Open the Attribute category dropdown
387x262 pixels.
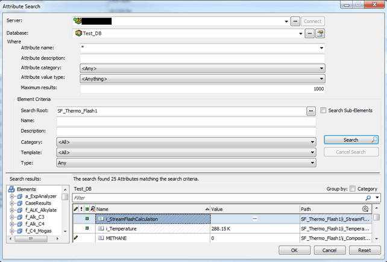(321, 68)
